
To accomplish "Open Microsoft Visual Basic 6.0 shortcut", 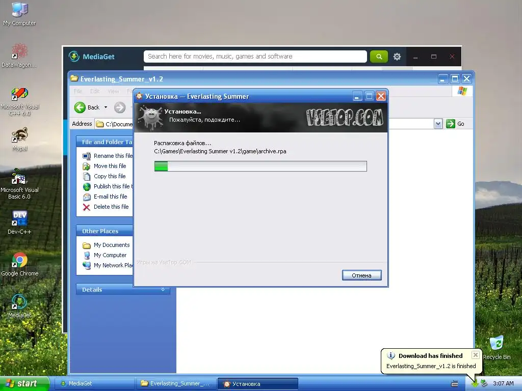I will (19, 184).
